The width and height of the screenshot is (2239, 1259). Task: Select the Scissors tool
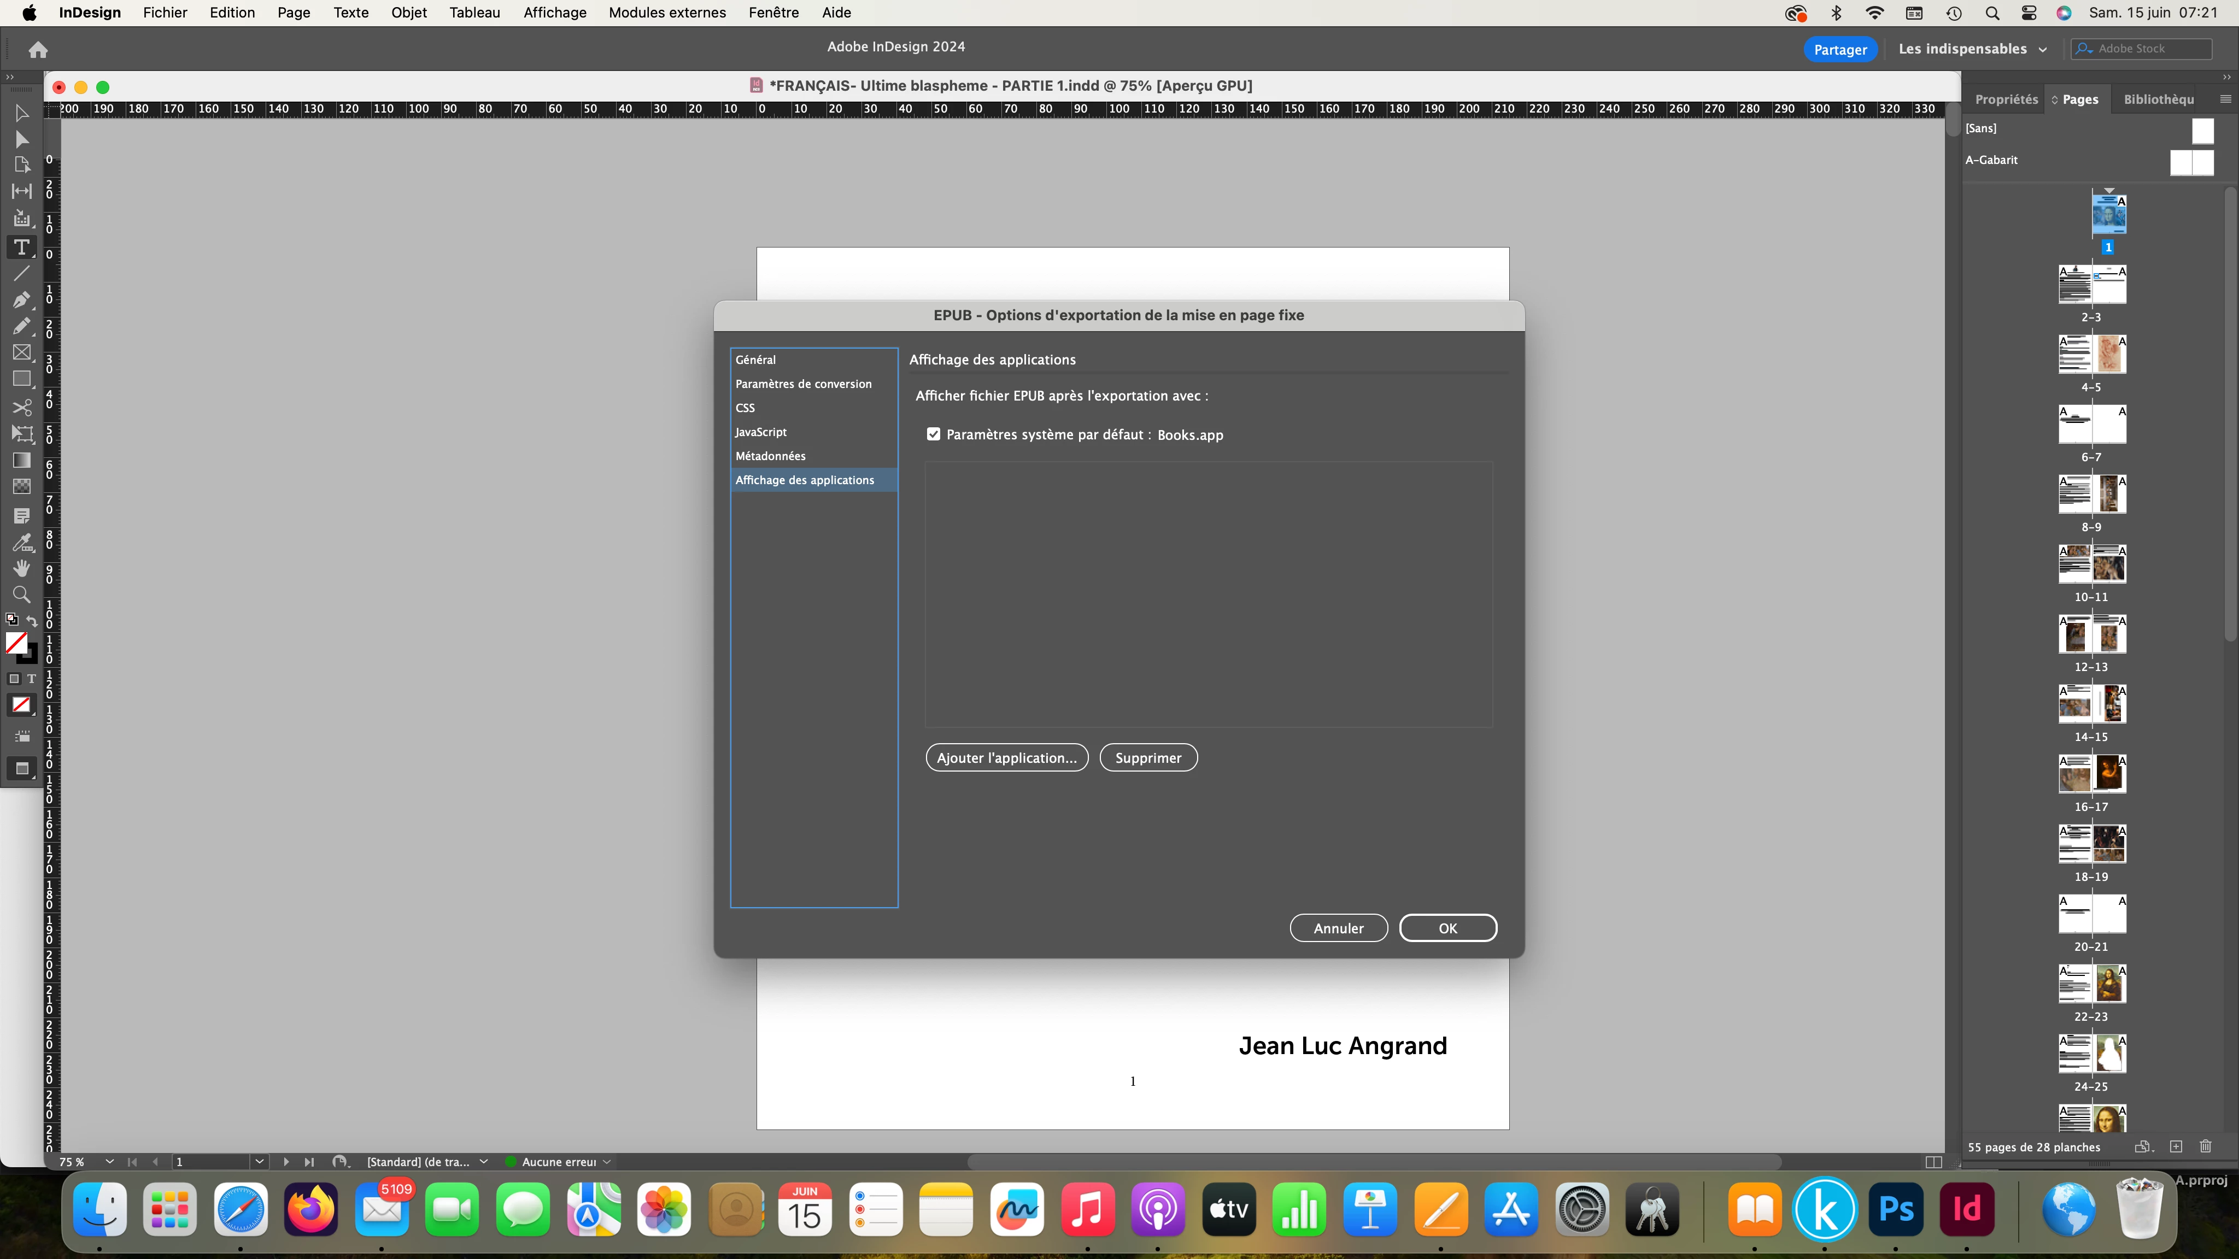21,408
